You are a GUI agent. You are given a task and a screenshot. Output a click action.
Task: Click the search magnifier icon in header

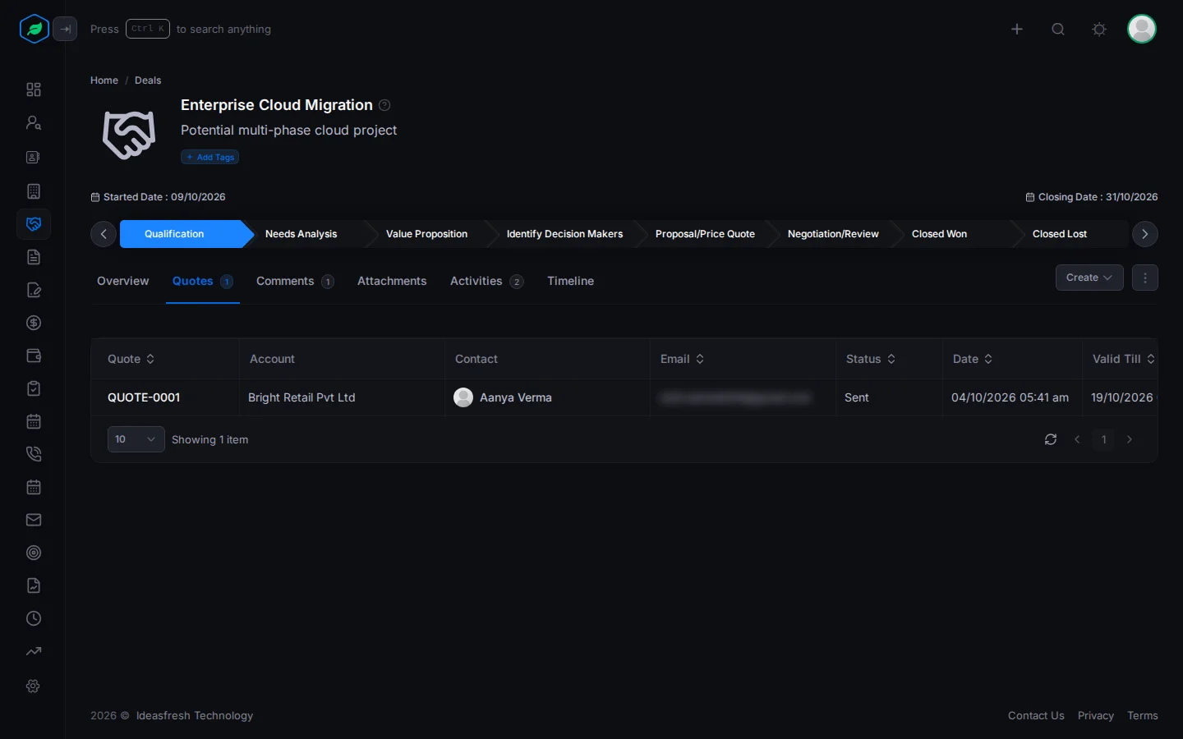pos(1058,30)
